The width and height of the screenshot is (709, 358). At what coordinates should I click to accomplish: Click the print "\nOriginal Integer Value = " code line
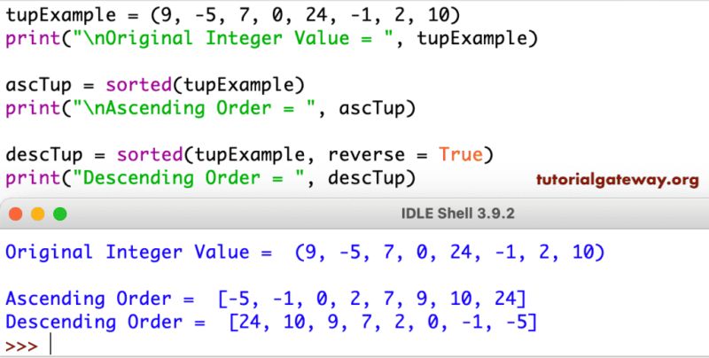point(272,38)
